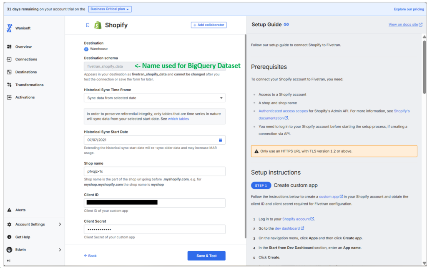Viewport: 427px width, 268px height.
Task: Open the Shopify account link
Action: tap(296, 219)
